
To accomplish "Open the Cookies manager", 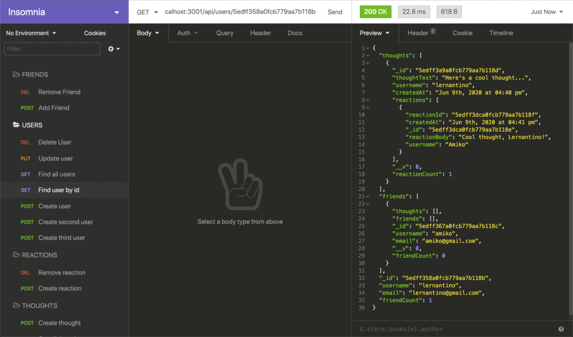I will coord(95,33).
